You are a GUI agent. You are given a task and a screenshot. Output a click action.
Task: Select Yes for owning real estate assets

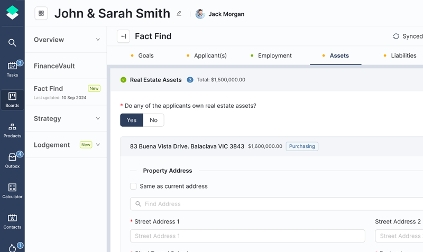132,120
